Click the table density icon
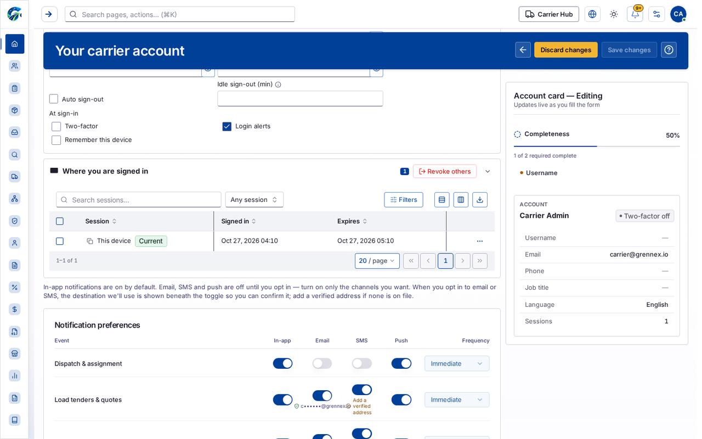 click(442, 200)
